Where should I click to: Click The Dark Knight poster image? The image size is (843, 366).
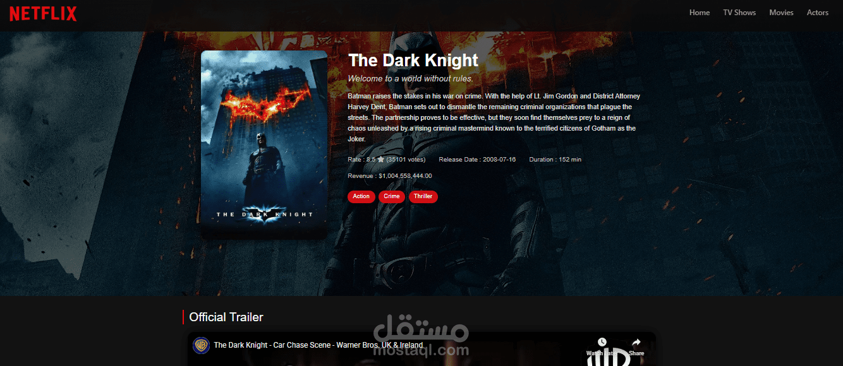264,145
